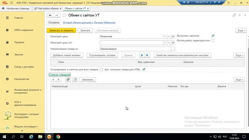
Task: Select Обмен с сайтом УТ tab
Action: (x=75, y=9)
